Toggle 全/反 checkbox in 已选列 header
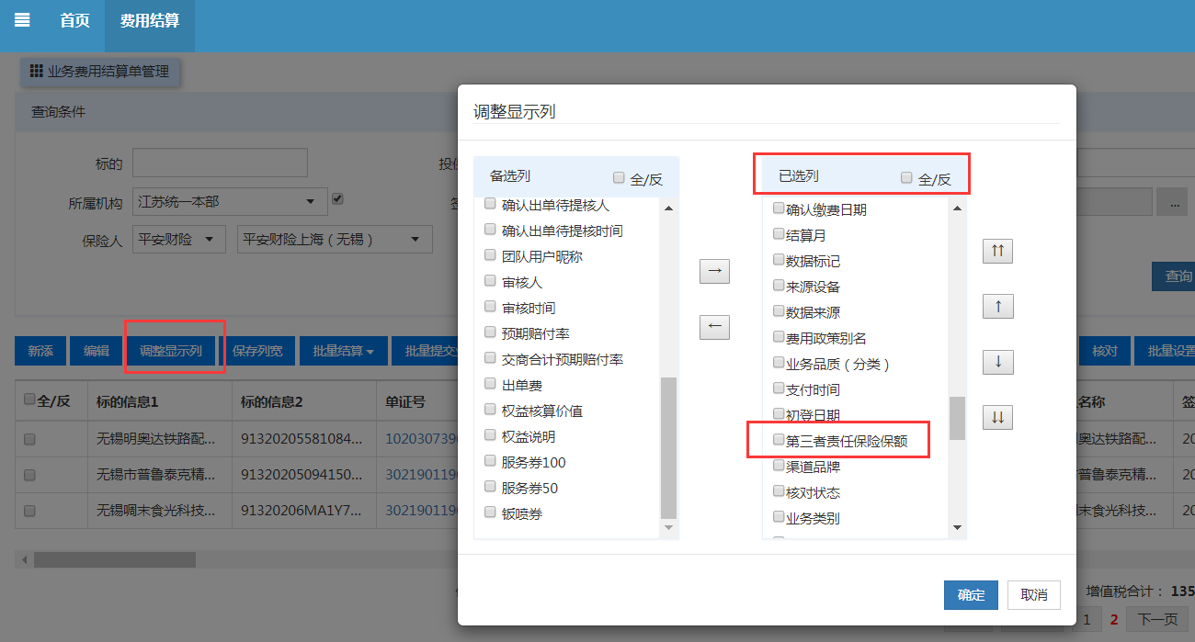Screen dimensions: 1195x642 click(907, 177)
